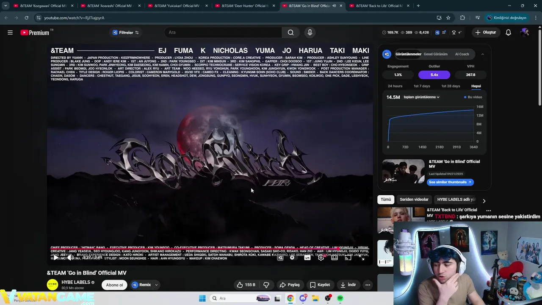This screenshot has height=305, width=542.
Task: Select the Tümü filter chip
Action: 386,200
